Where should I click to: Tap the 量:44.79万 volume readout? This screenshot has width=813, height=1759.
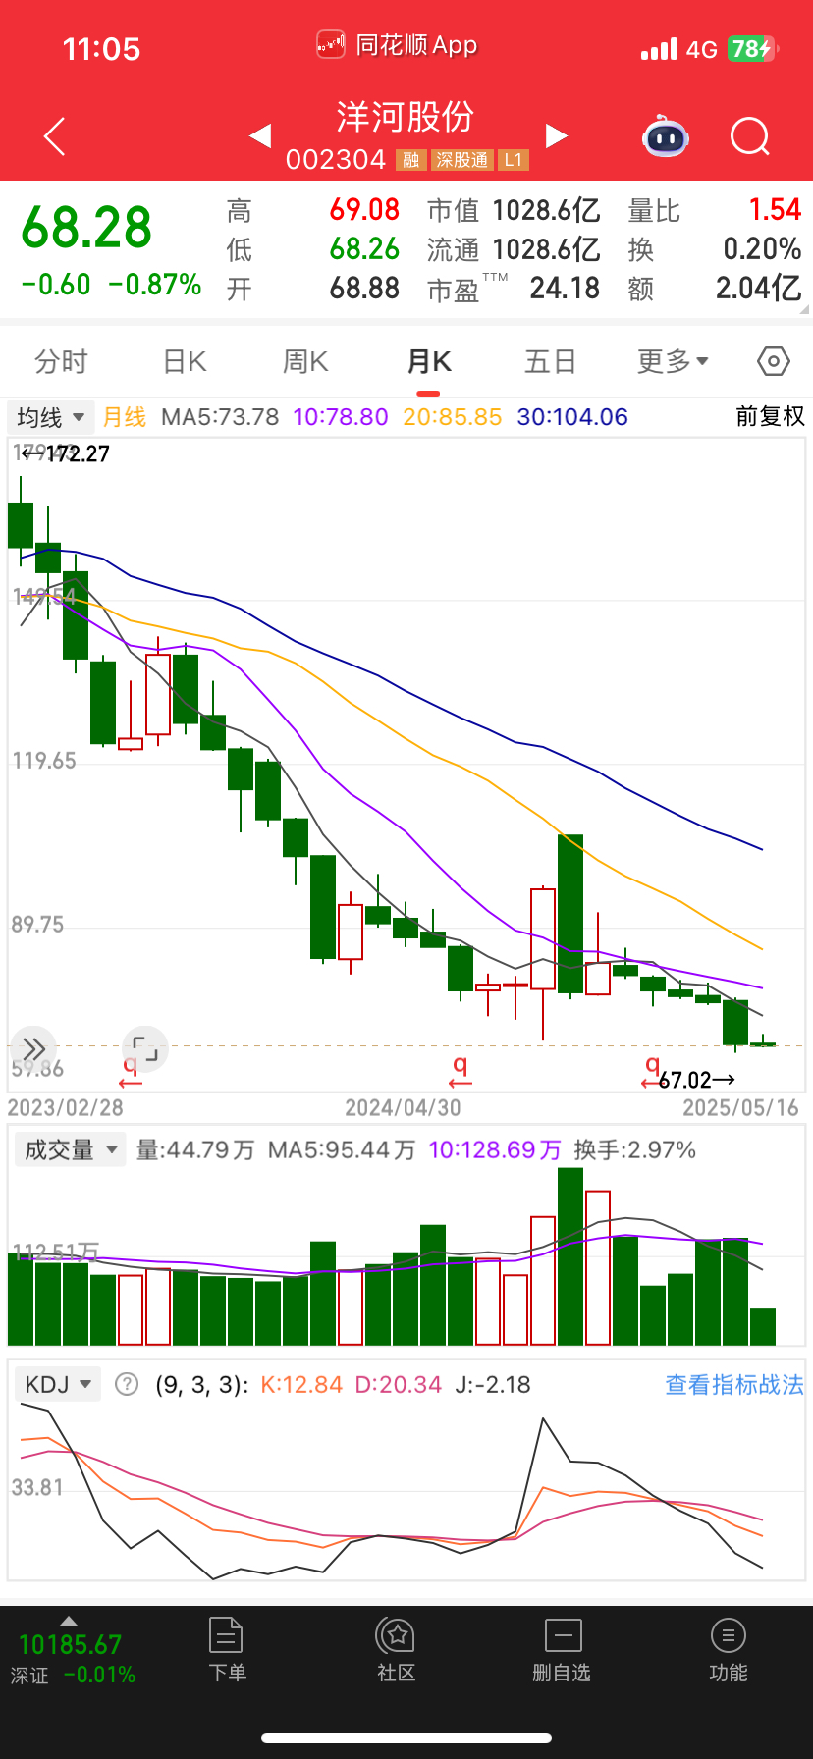(x=195, y=1149)
